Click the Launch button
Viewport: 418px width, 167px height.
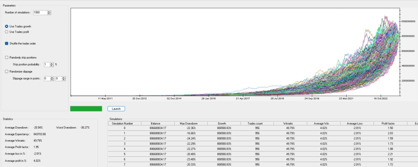(x=116, y=109)
